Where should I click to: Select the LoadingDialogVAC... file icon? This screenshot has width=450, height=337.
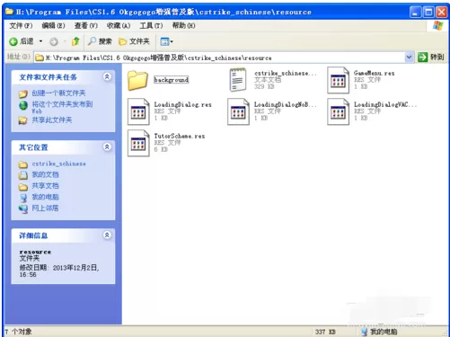(x=338, y=111)
